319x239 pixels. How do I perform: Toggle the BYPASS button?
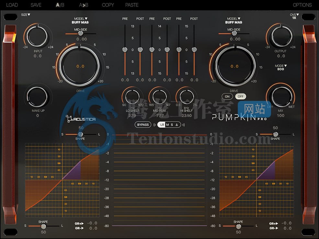point(143,125)
